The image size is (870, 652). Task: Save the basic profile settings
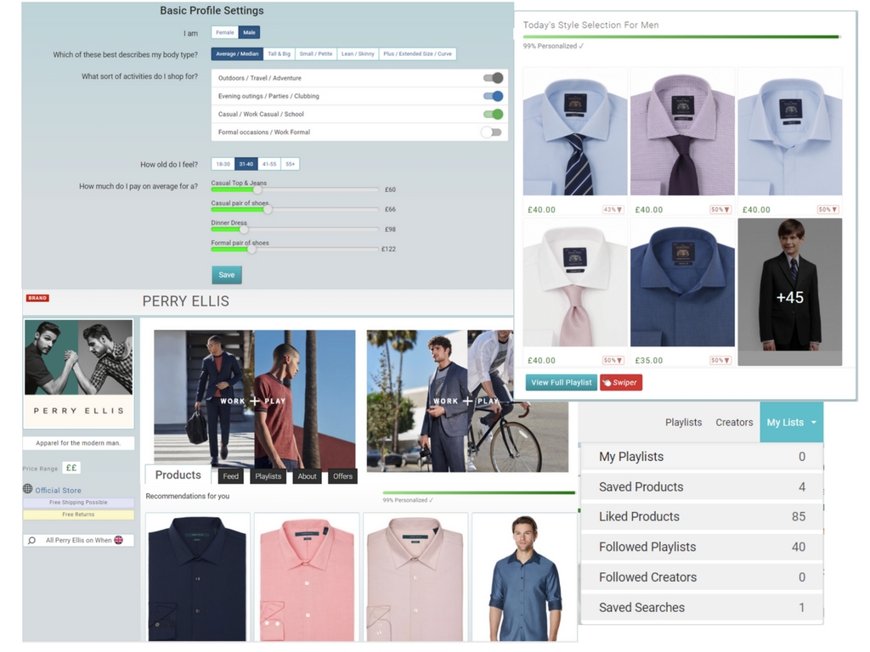pos(226,275)
